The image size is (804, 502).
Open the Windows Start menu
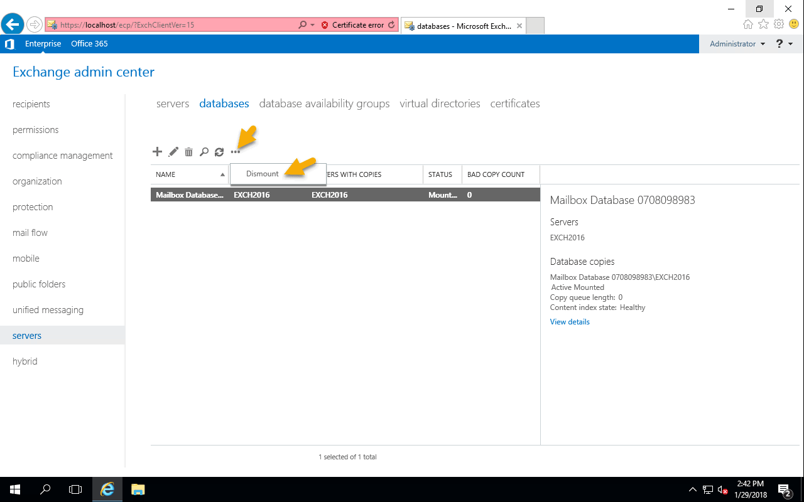(x=15, y=489)
